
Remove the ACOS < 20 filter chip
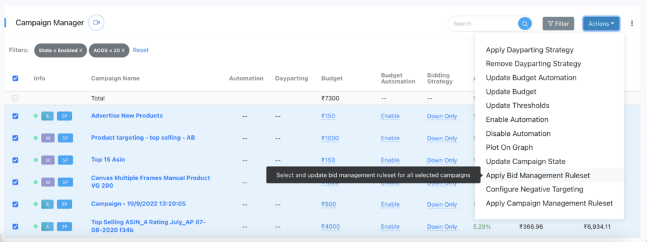pos(123,51)
